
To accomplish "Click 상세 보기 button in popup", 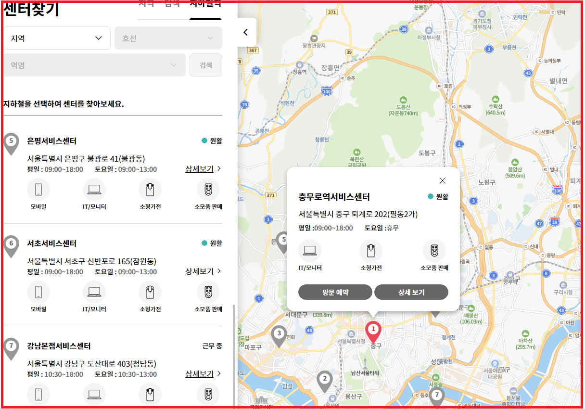I will click(411, 292).
